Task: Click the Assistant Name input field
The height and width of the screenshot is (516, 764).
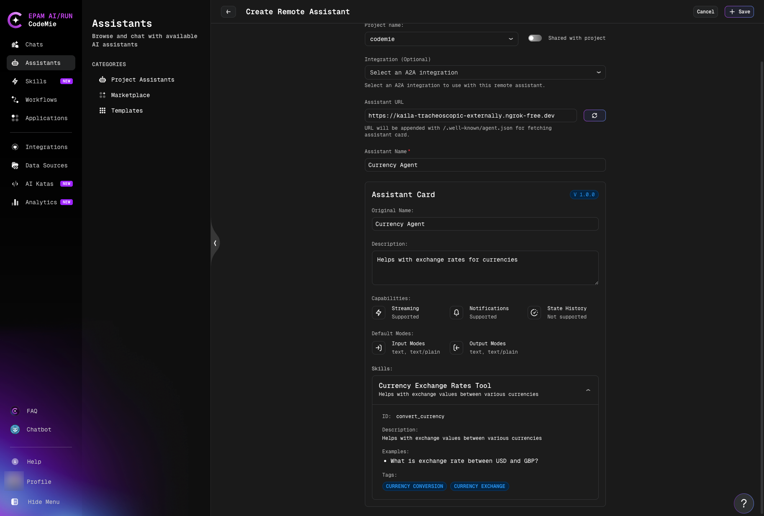Action: tap(485, 165)
